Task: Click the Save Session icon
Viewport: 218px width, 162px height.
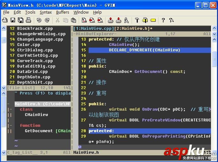Action: 119,20
